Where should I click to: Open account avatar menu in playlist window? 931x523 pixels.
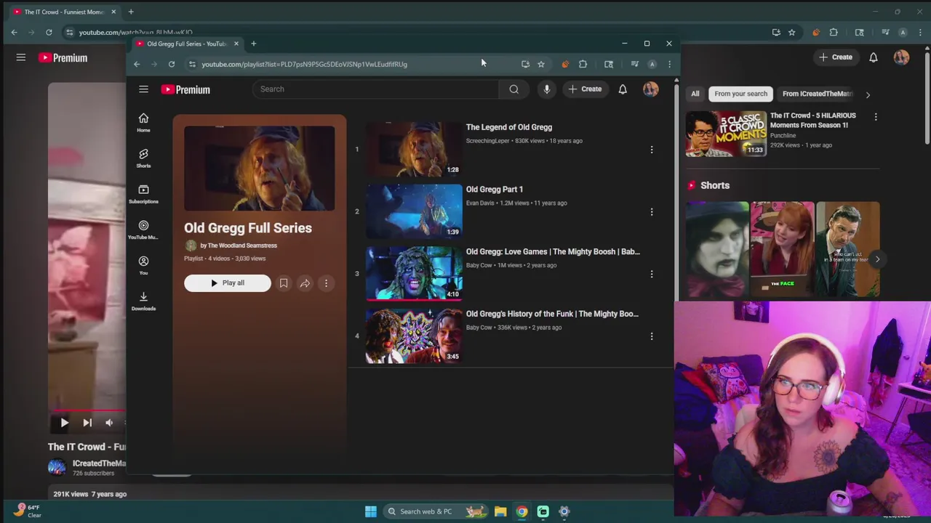(650, 89)
